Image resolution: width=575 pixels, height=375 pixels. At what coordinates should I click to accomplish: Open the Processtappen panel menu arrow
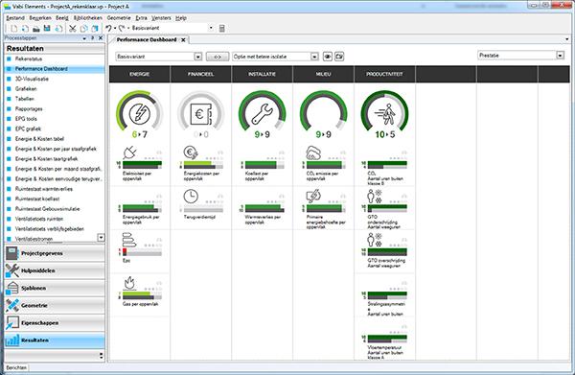click(x=84, y=38)
